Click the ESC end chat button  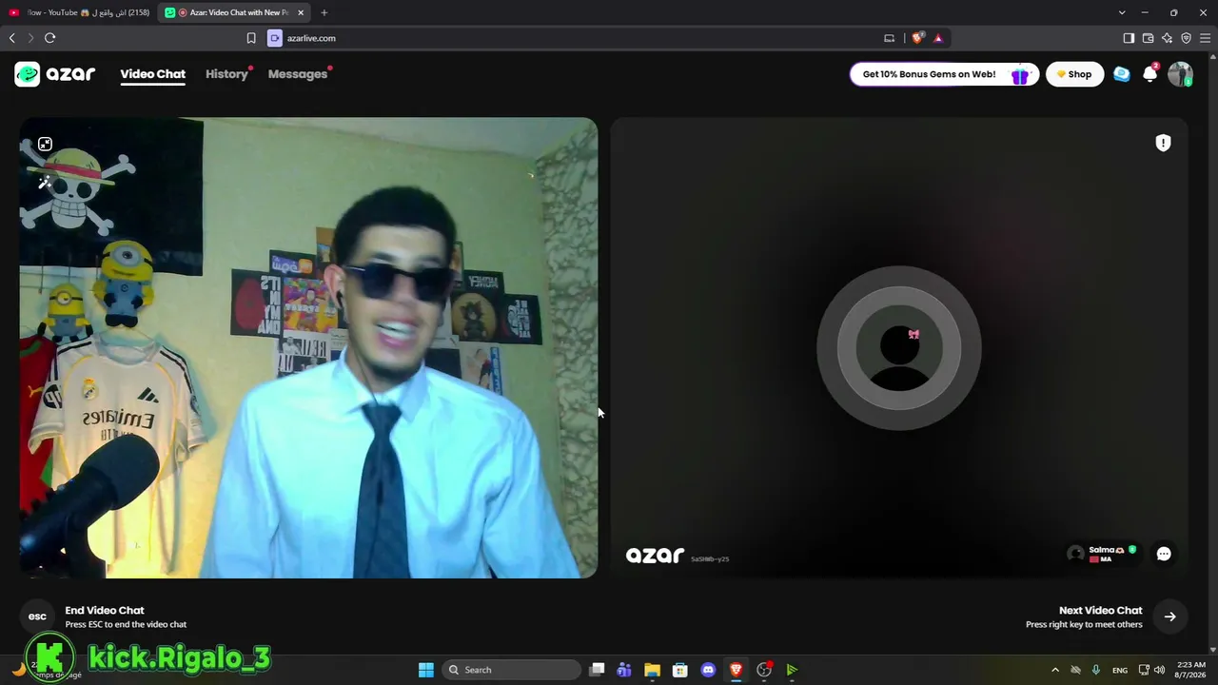click(37, 616)
